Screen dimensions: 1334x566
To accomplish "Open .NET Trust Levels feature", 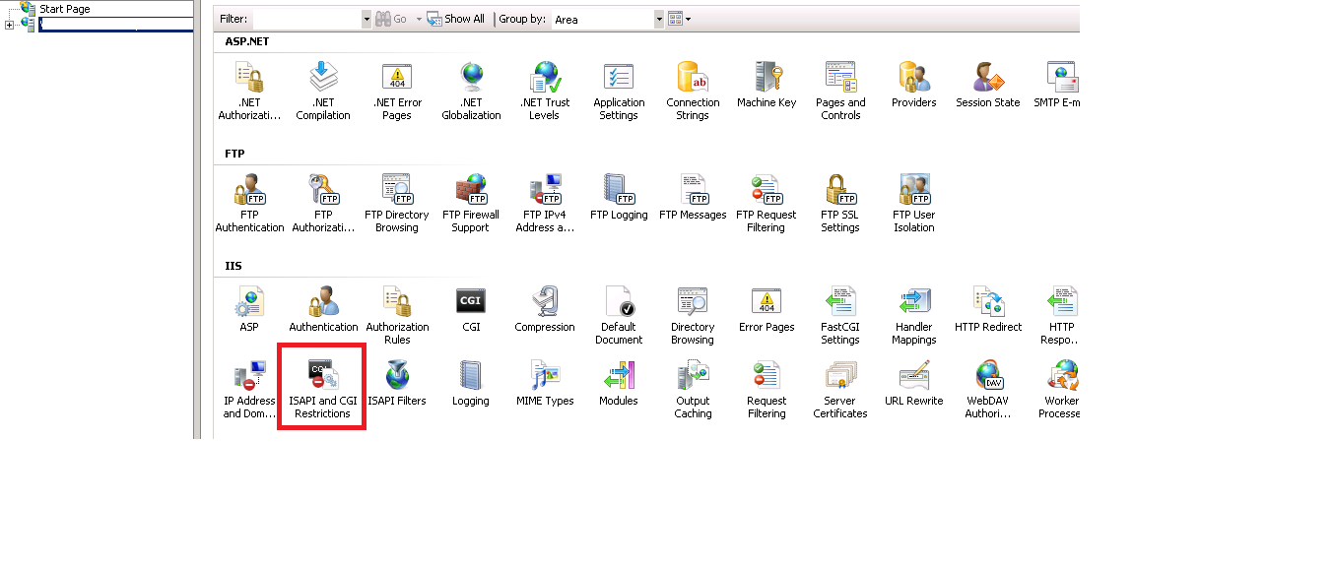I will coord(545,90).
